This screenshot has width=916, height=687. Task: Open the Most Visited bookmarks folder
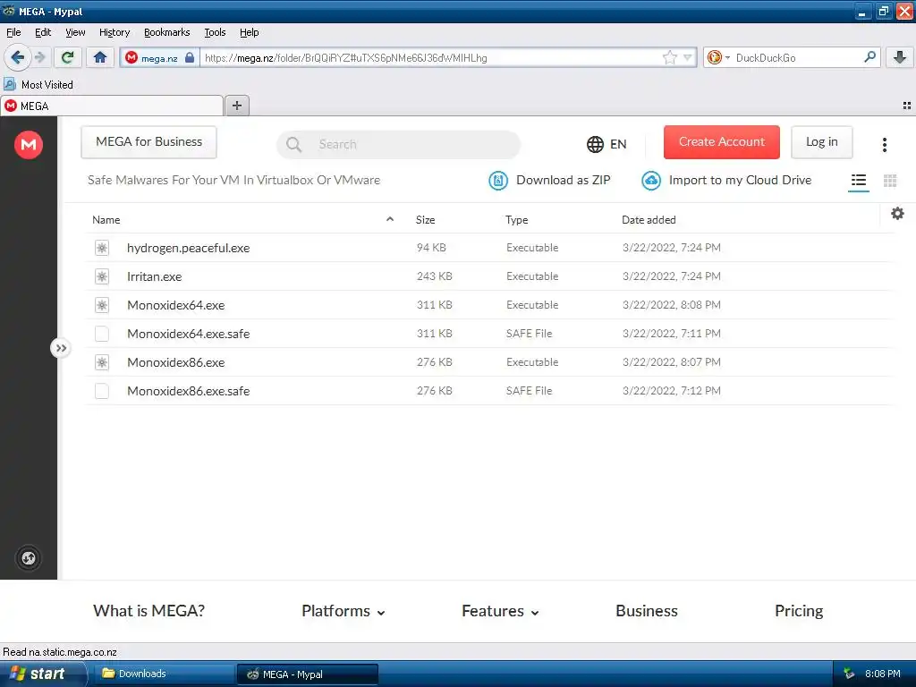tap(38, 85)
